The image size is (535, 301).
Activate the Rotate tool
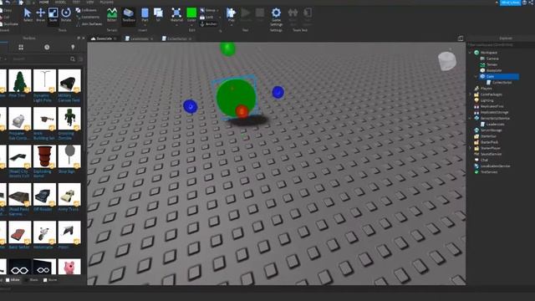66,15
